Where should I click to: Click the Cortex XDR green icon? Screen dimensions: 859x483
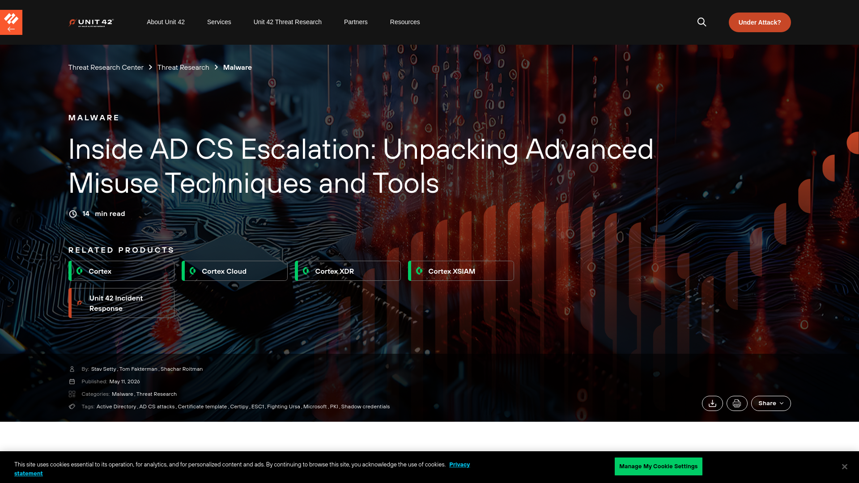pos(306,271)
